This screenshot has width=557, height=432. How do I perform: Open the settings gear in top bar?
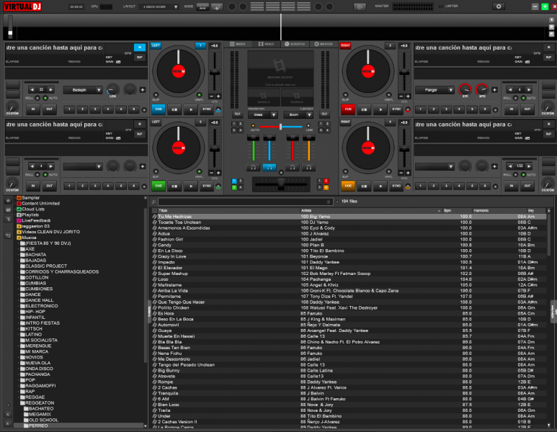(499, 6)
